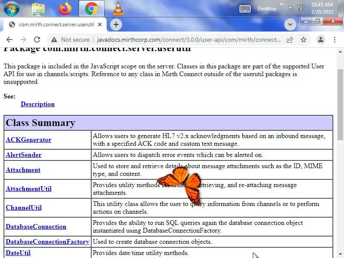Launch Firefox from the taskbar

(65, 8)
